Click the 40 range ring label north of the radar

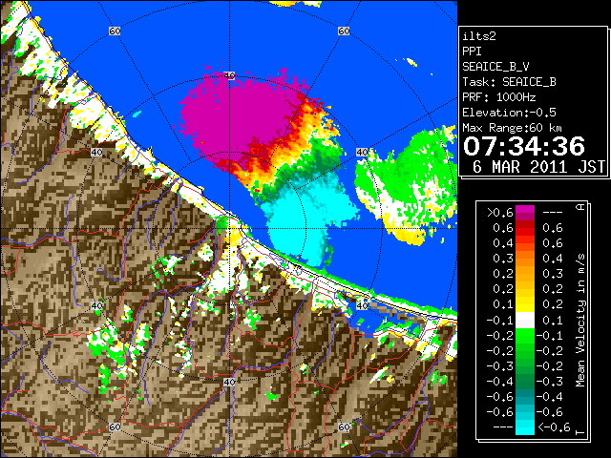point(229,76)
